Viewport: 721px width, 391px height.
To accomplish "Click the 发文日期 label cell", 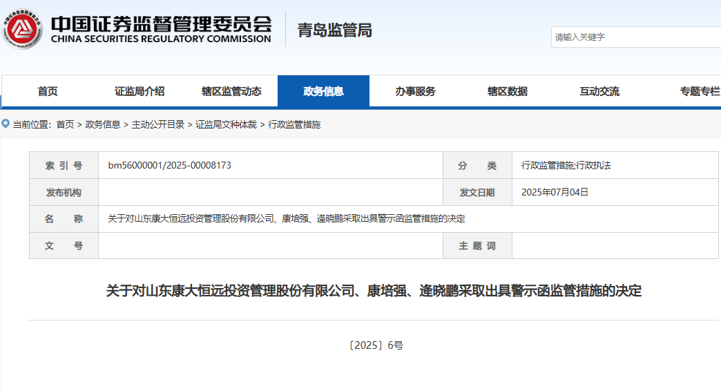I will point(477,192).
